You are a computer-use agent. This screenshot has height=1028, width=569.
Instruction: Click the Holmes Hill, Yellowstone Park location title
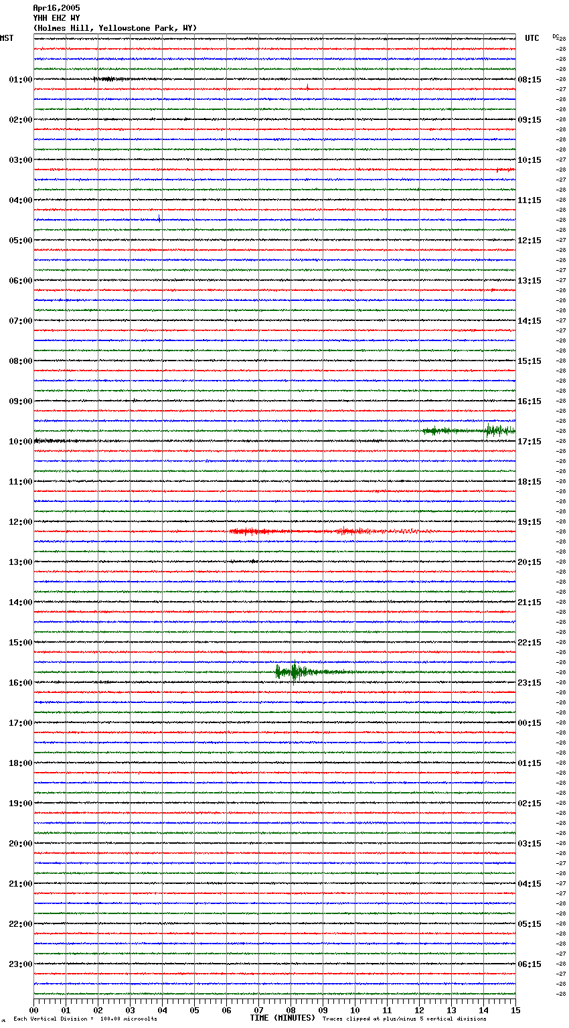[x=115, y=28]
